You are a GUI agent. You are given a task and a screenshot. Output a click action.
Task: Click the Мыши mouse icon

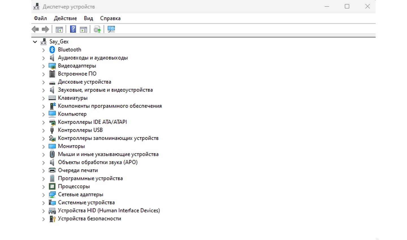(52, 154)
